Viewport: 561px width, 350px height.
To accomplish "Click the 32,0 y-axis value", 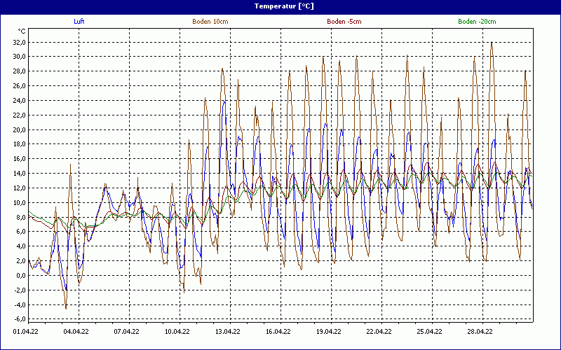I will pos(18,42).
